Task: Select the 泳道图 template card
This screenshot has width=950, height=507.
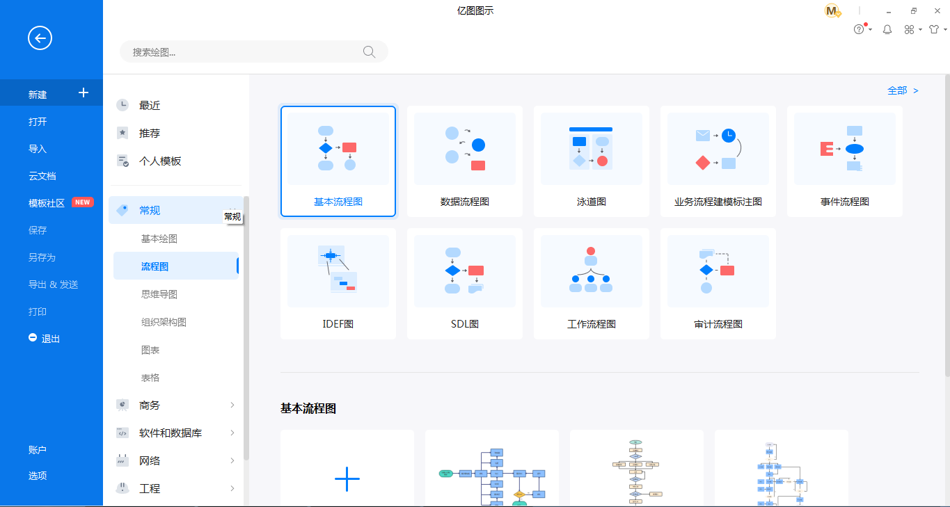Action: point(592,161)
